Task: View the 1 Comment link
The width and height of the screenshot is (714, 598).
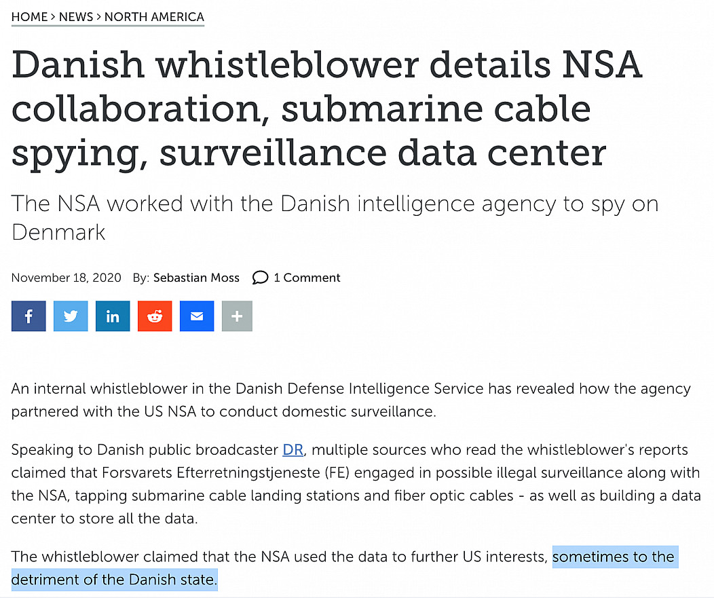Action: coord(307,278)
